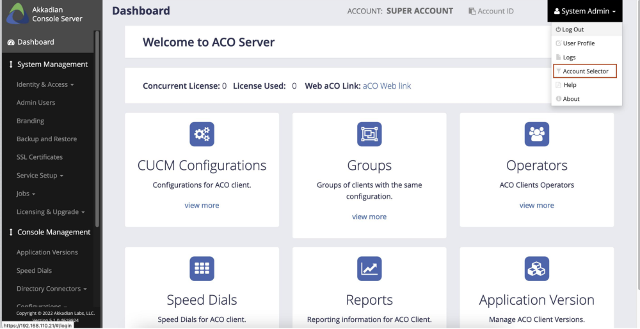Click the sidebar vertical scrollbar
The width and height of the screenshot is (640, 329).
pos(97,128)
